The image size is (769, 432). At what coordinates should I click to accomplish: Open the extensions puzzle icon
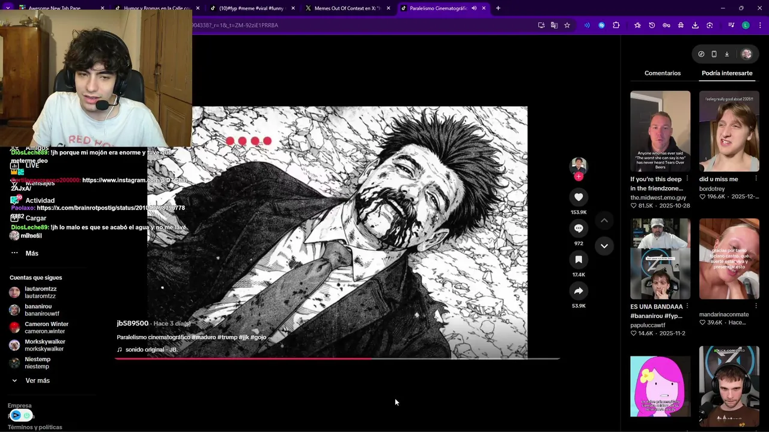616,25
